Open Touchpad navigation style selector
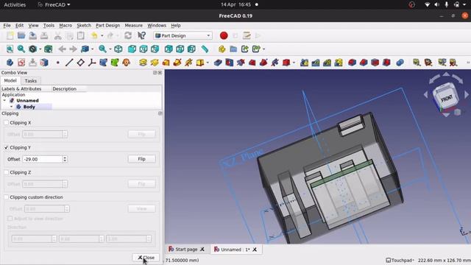471x265 pixels. pyautogui.click(x=400, y=260)
